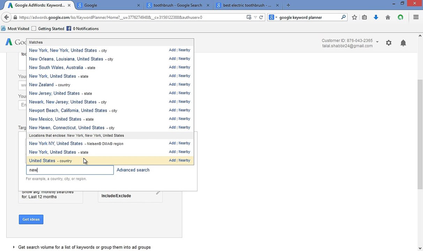This screenshot has width=423, height=251.
Task: Click Customer ID 876-043-2365 text
Action: [x=347, y=40]
